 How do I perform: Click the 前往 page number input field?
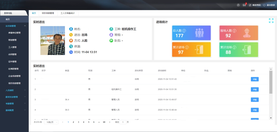point(123,122)
